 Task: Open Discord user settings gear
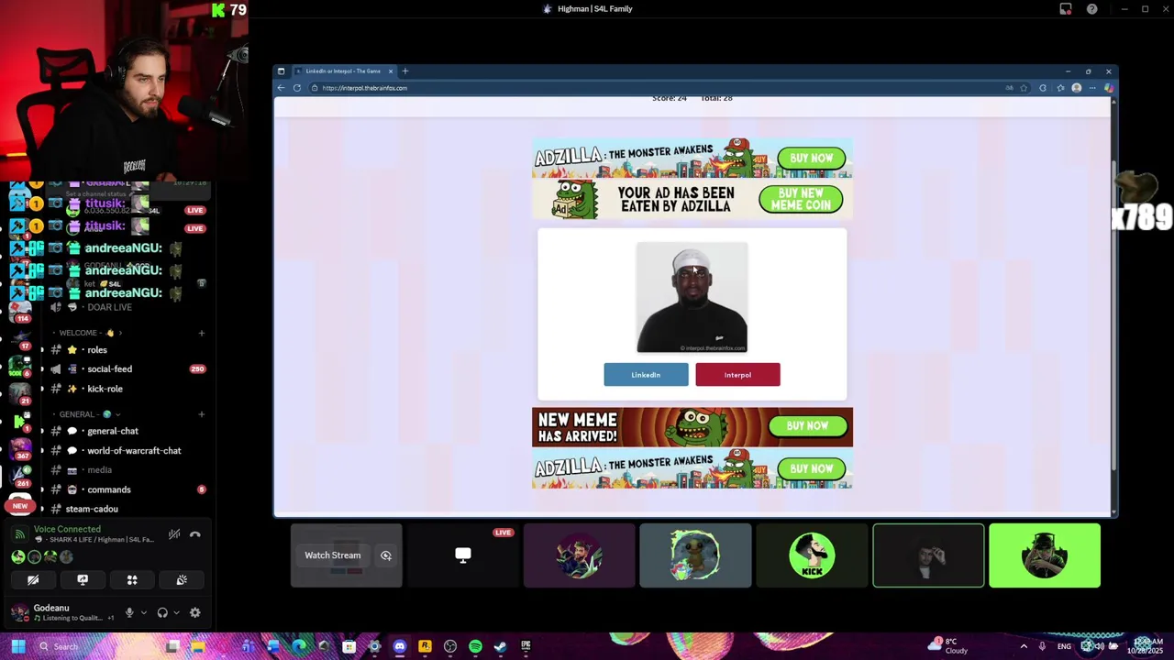point(194,612)
